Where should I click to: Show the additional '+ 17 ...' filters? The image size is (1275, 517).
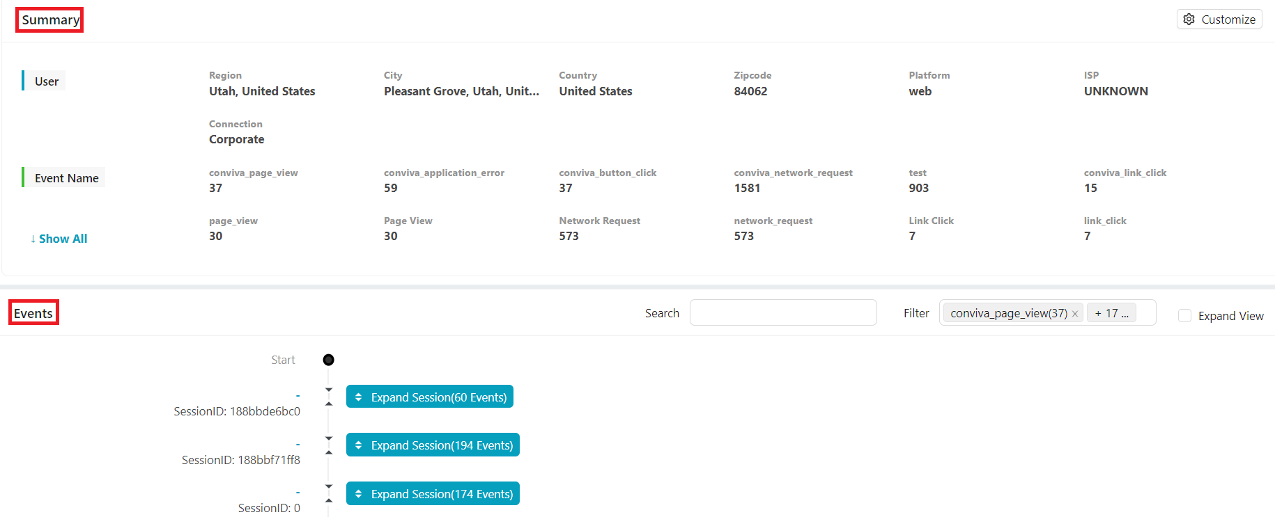tap(1111, 313)
